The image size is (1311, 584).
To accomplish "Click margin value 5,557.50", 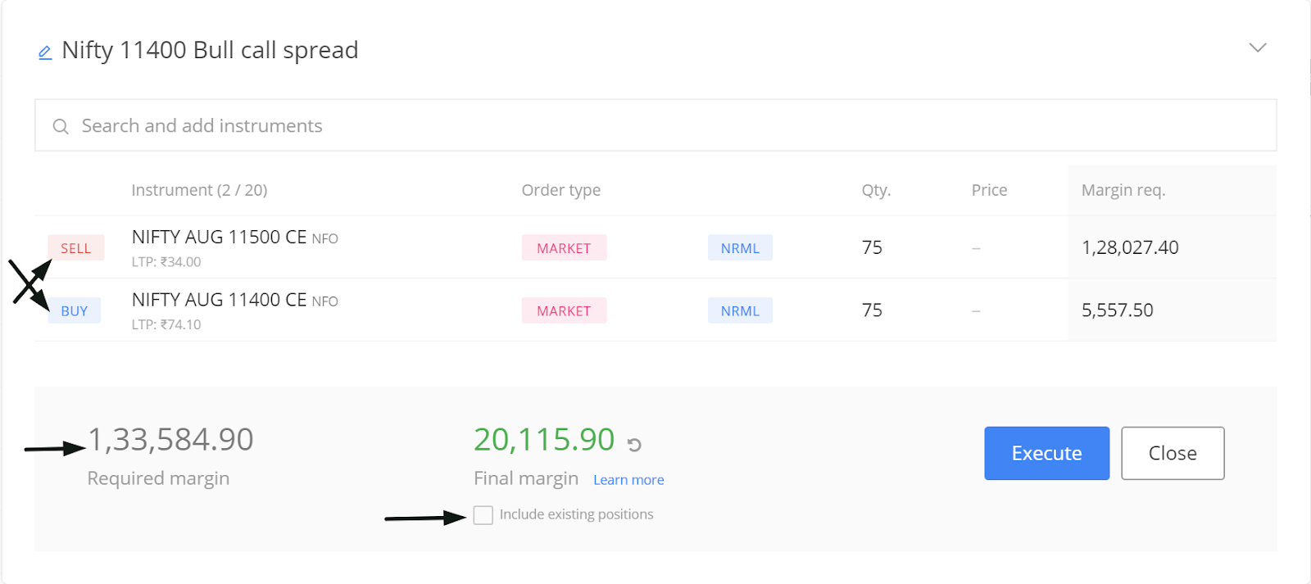I will 1117,310.
